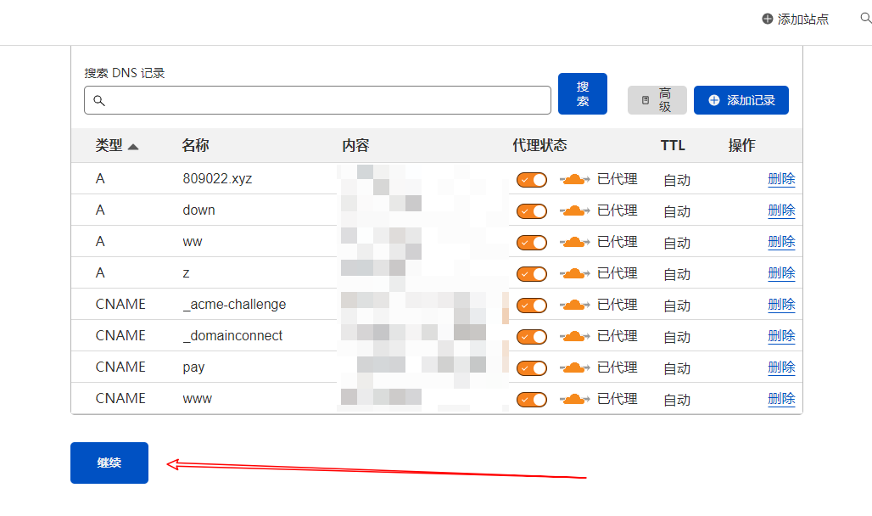Click the cloud proxy icon on the www row
872x516 pixels.
click(x=575, y=399)
